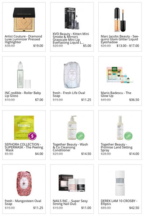Open the fresh Fresh Life Oval Soap image

coord(72,75)
